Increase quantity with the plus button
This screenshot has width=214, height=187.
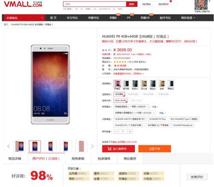click(130, 131)
